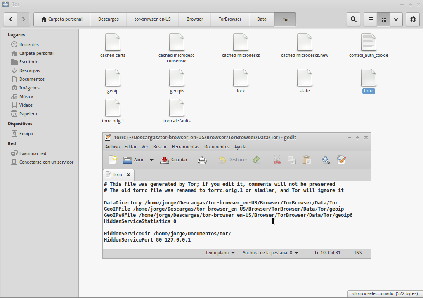Open find with the magnifier icon in gedit
Viewport: 423px width, 298px height.
click(x=326, y=160)
